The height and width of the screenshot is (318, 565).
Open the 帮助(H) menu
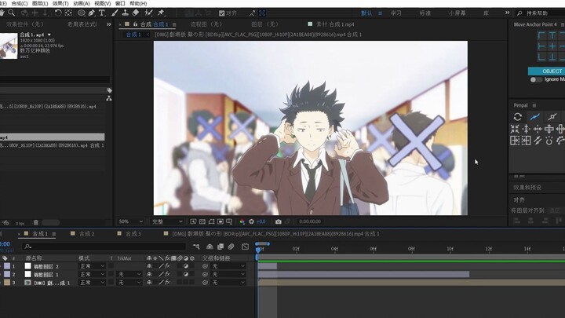[x=138, y=3]
